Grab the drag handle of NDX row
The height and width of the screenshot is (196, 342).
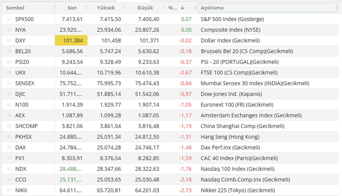pyautogui.click(x=9, y=169)
